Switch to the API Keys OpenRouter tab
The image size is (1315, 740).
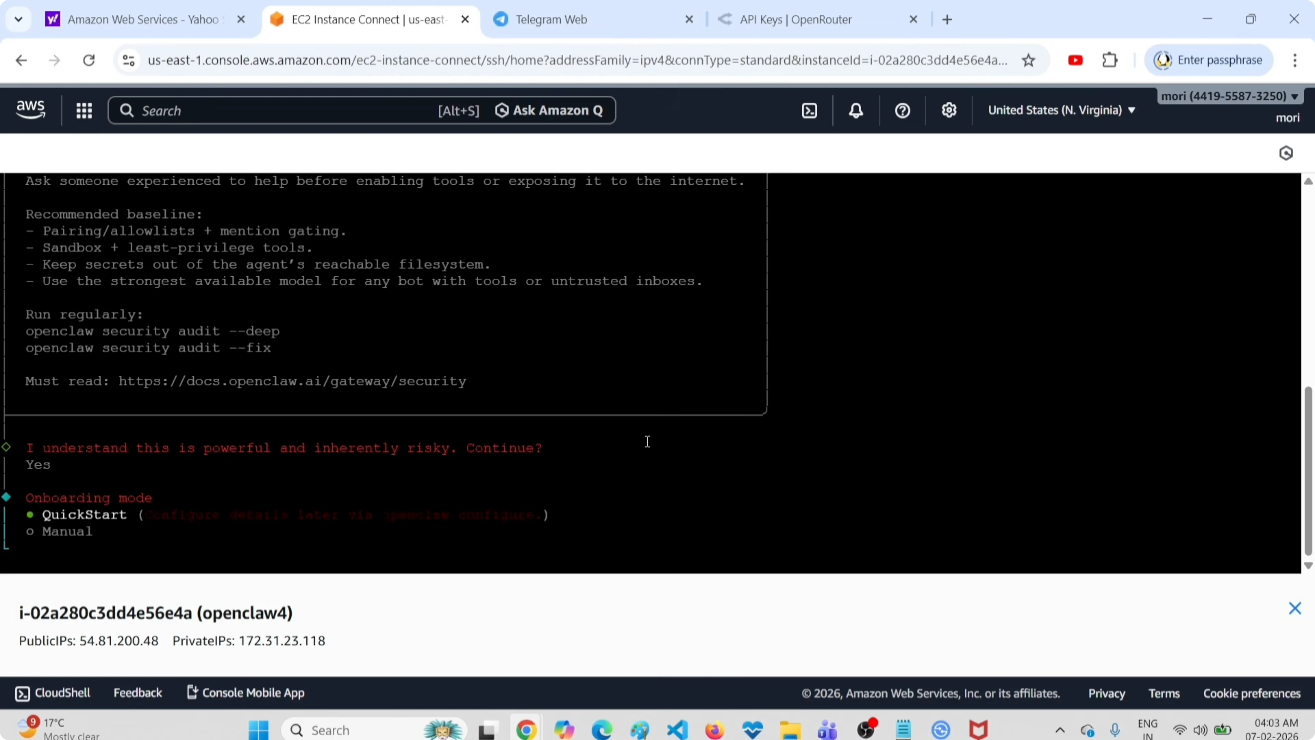click(x=795, y=19)
